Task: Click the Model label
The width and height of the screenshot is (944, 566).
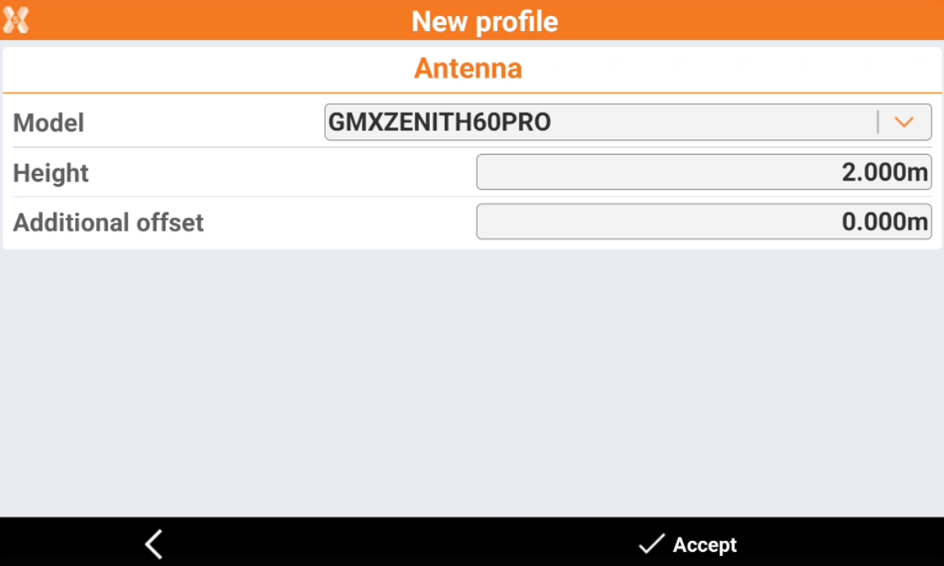Action: 48,123
